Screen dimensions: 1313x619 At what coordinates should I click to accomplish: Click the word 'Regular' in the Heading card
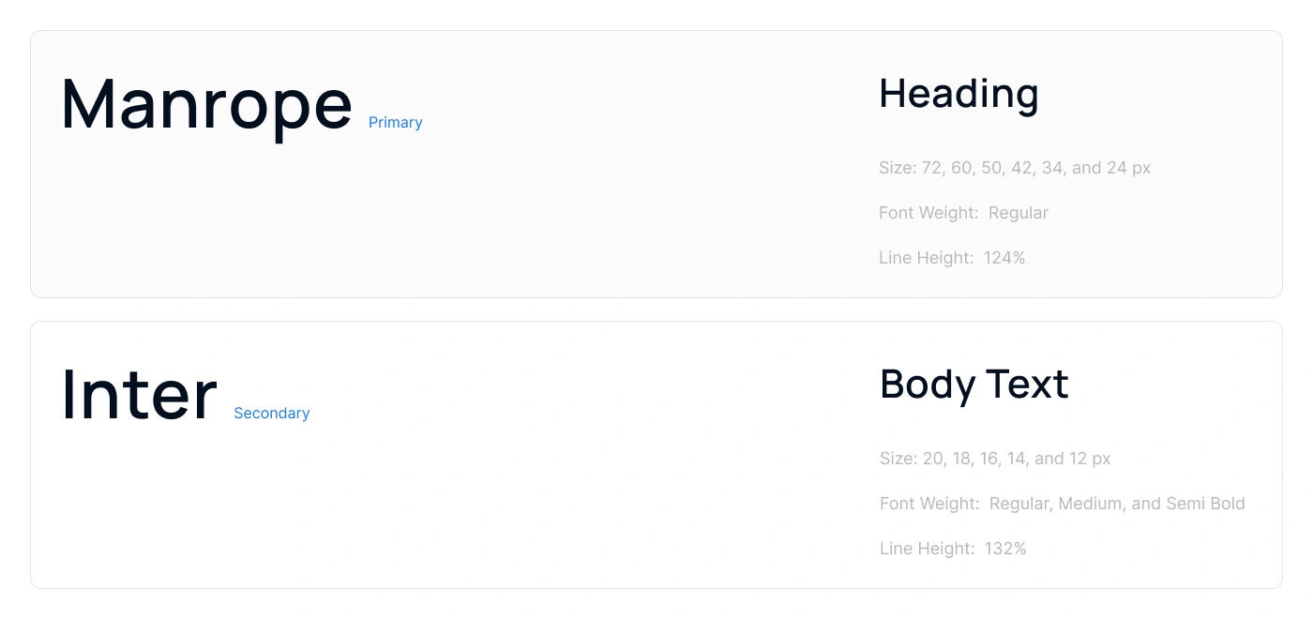tap(1018, 214)
